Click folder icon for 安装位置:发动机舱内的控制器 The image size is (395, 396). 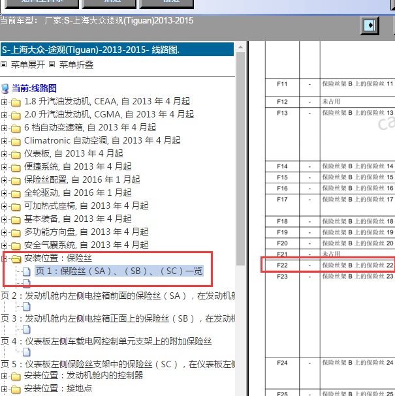pyautogui.click(x=16, y=376)
